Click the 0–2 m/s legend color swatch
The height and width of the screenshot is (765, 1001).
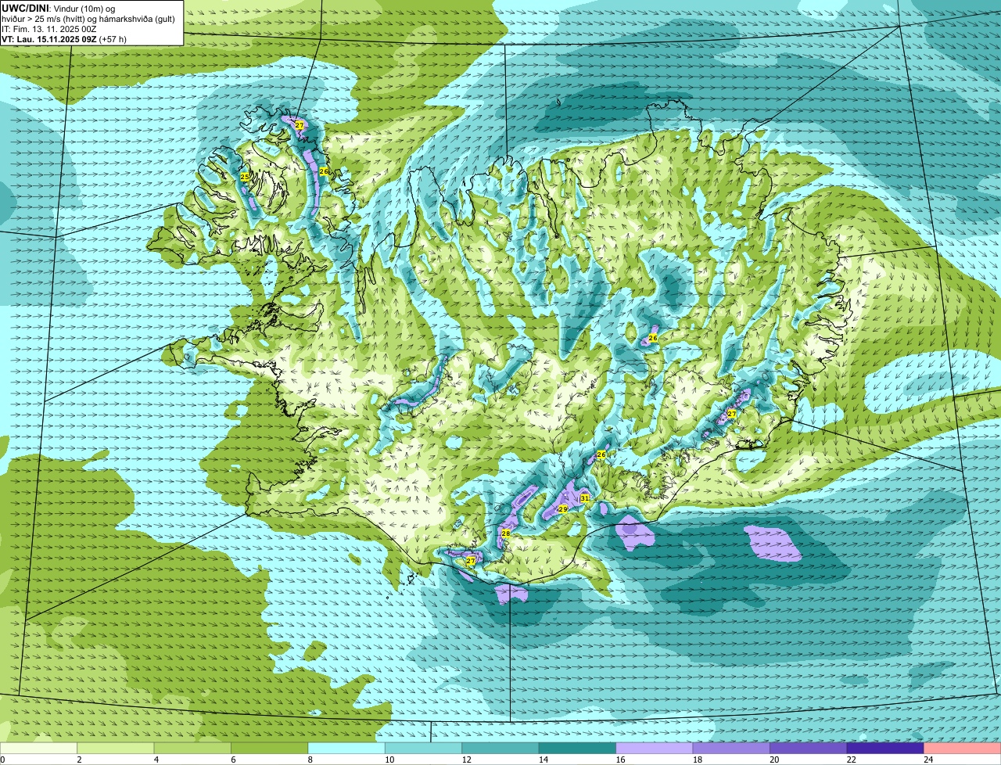39,749
